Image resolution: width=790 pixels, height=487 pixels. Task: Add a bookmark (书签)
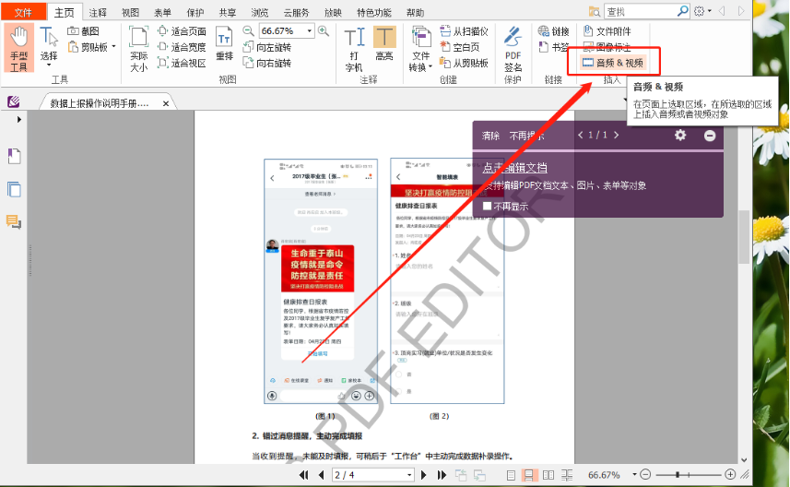tap(553, 47)
